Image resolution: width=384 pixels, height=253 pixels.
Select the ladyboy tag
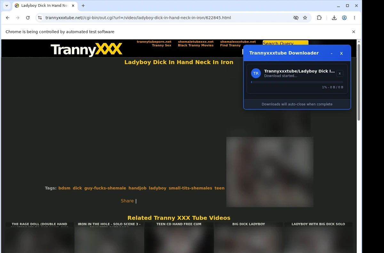pos(157,188)
